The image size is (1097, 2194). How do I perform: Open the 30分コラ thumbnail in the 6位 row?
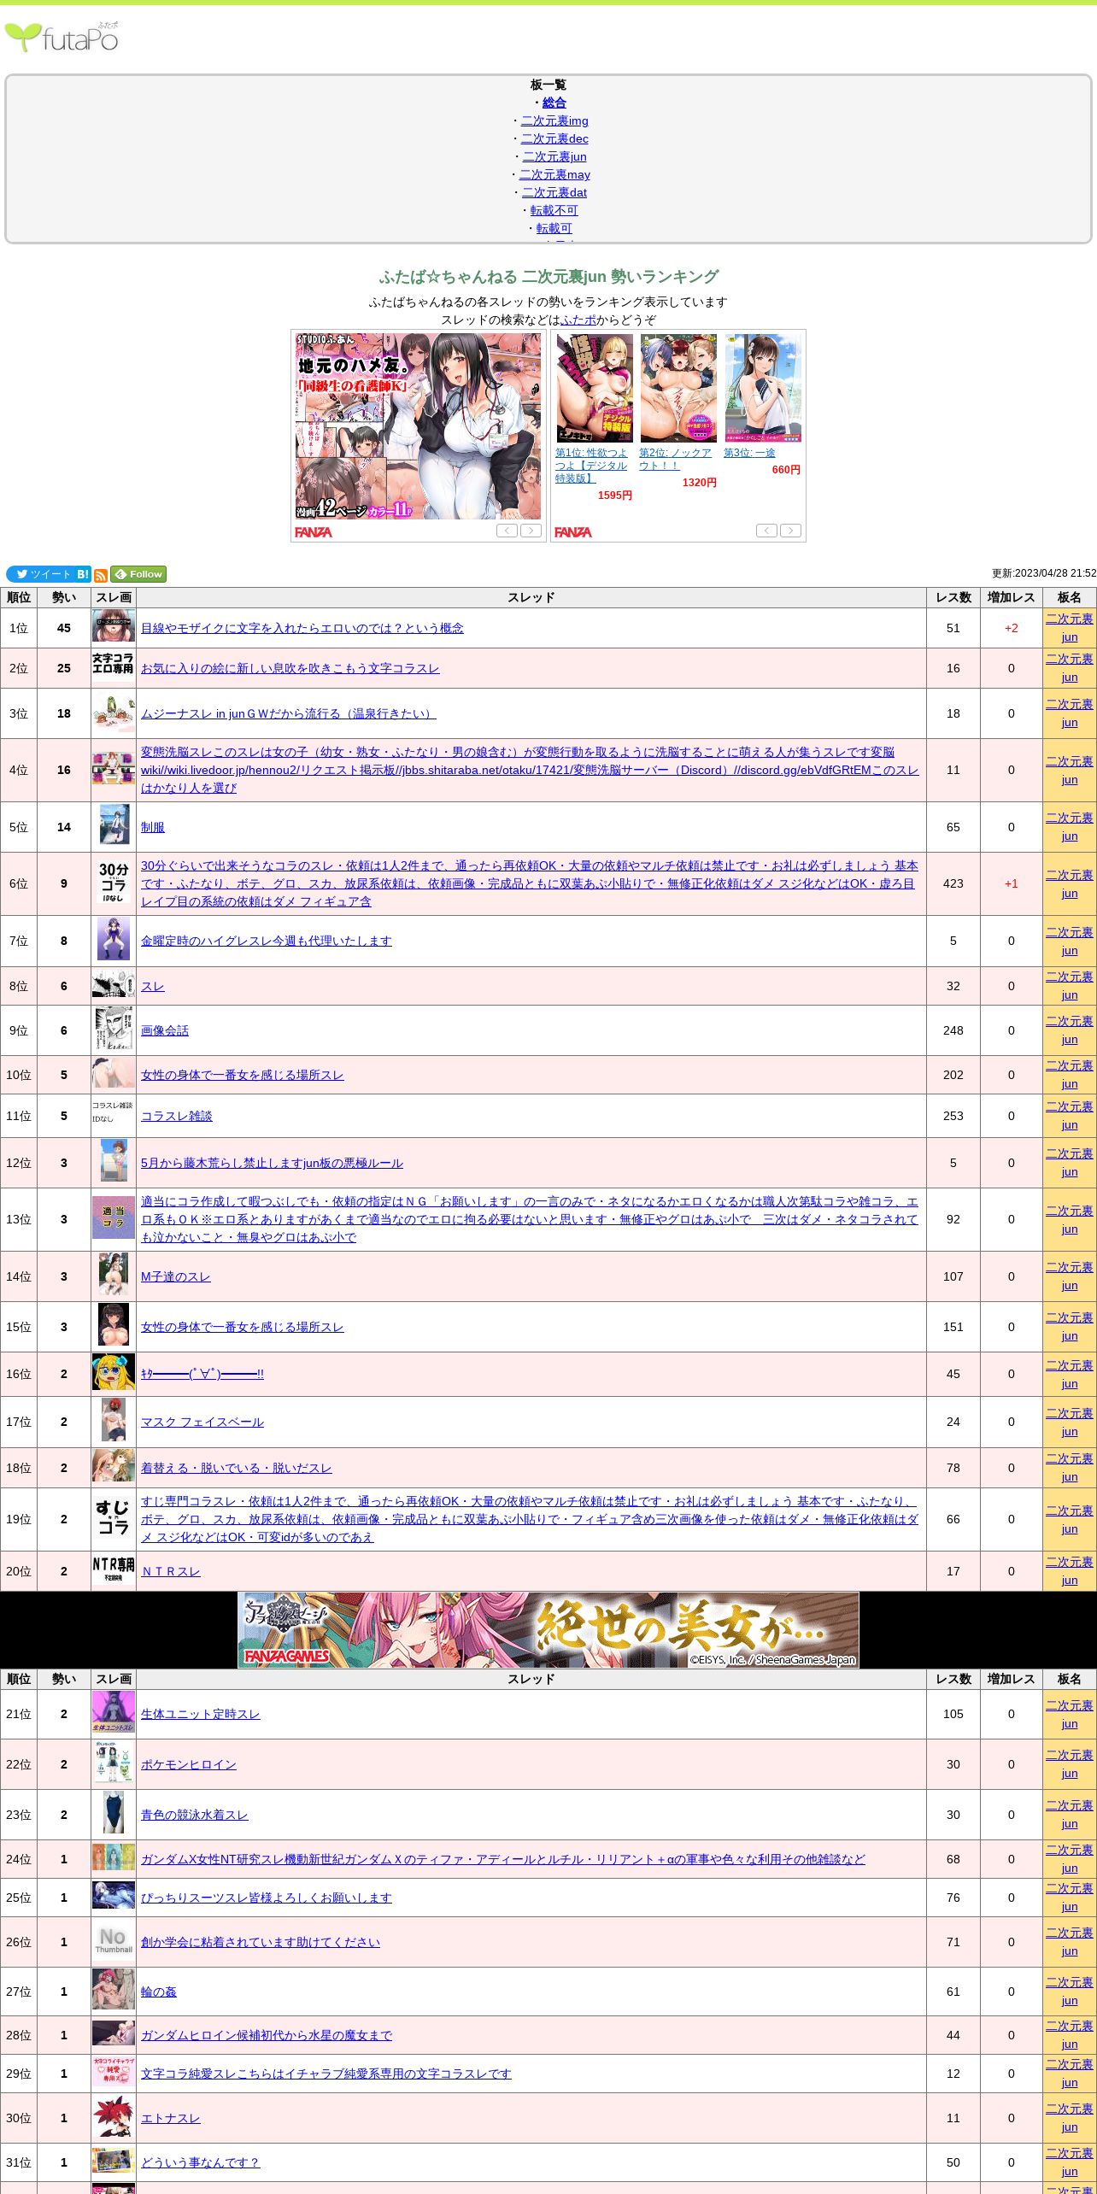pos(114,883)
